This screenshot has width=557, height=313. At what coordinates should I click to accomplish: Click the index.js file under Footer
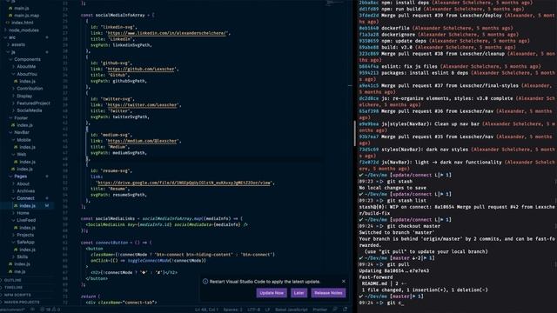pyautogui.click(x=22, y=125)
